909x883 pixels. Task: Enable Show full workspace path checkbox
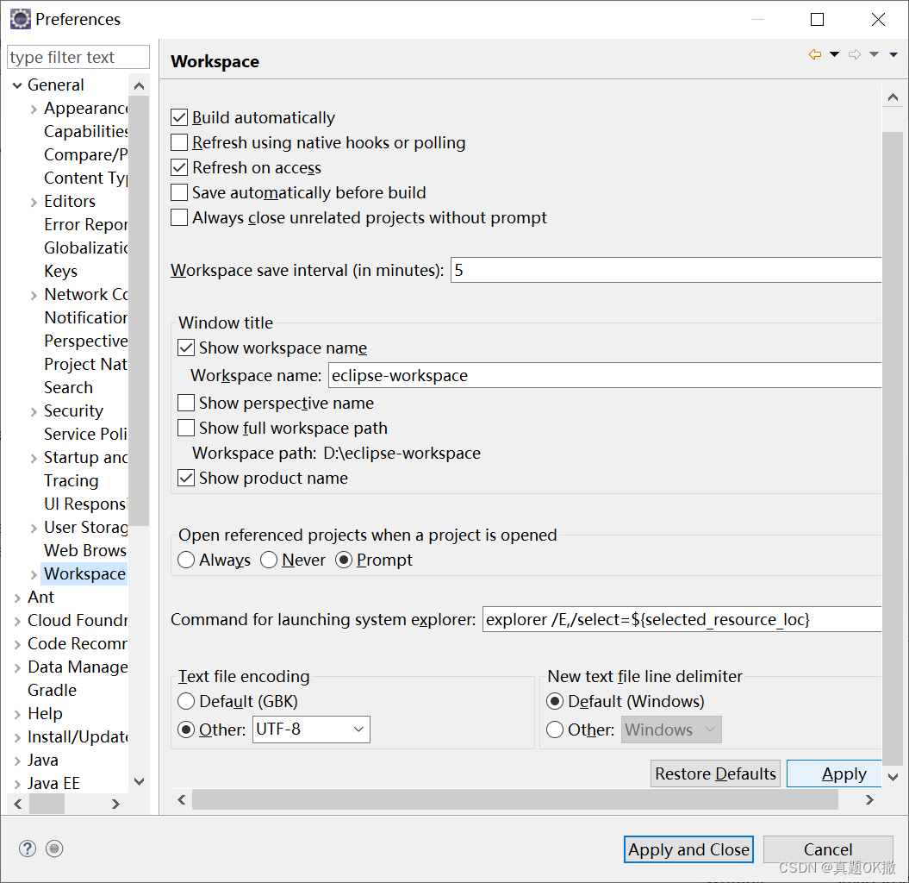pos(186,428)
